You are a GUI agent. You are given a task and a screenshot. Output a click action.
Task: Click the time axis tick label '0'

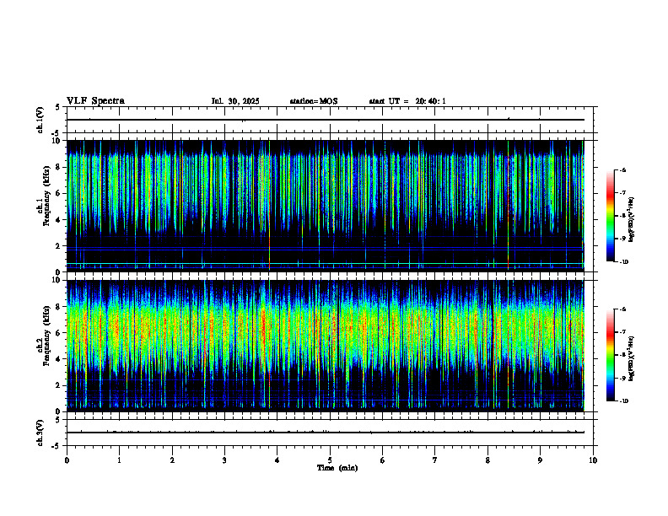coord(67,460)
